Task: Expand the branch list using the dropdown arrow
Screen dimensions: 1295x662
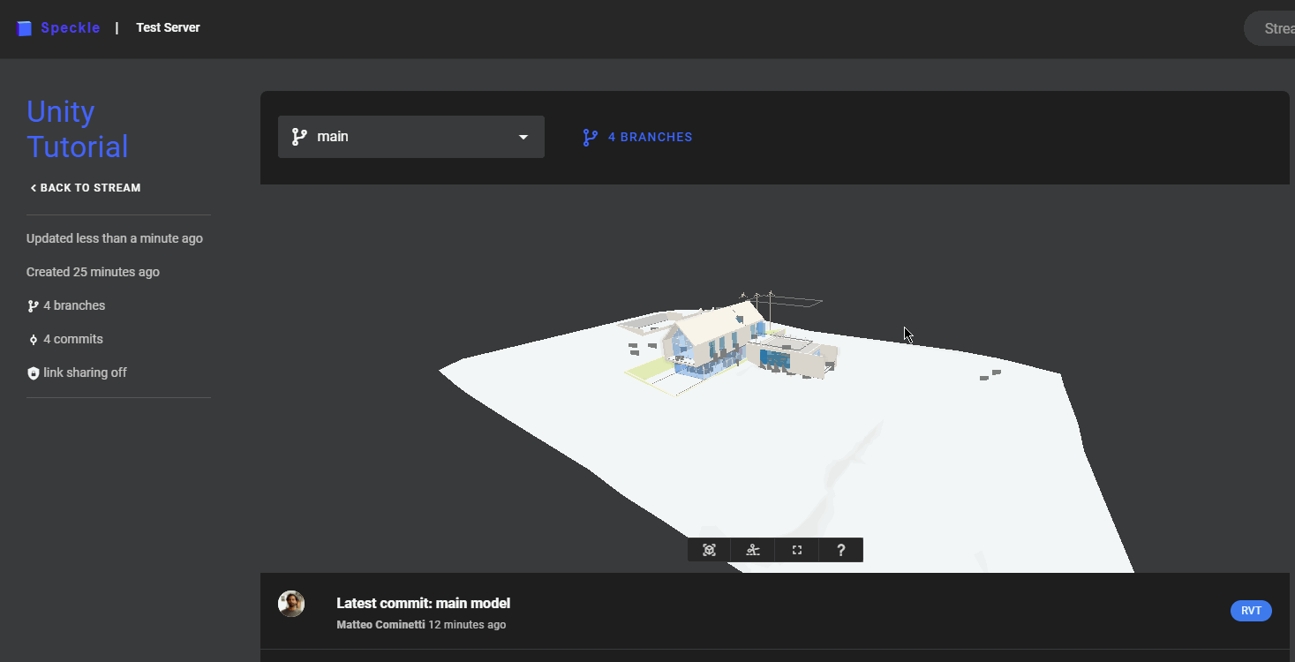Action: tap(523, 137)
